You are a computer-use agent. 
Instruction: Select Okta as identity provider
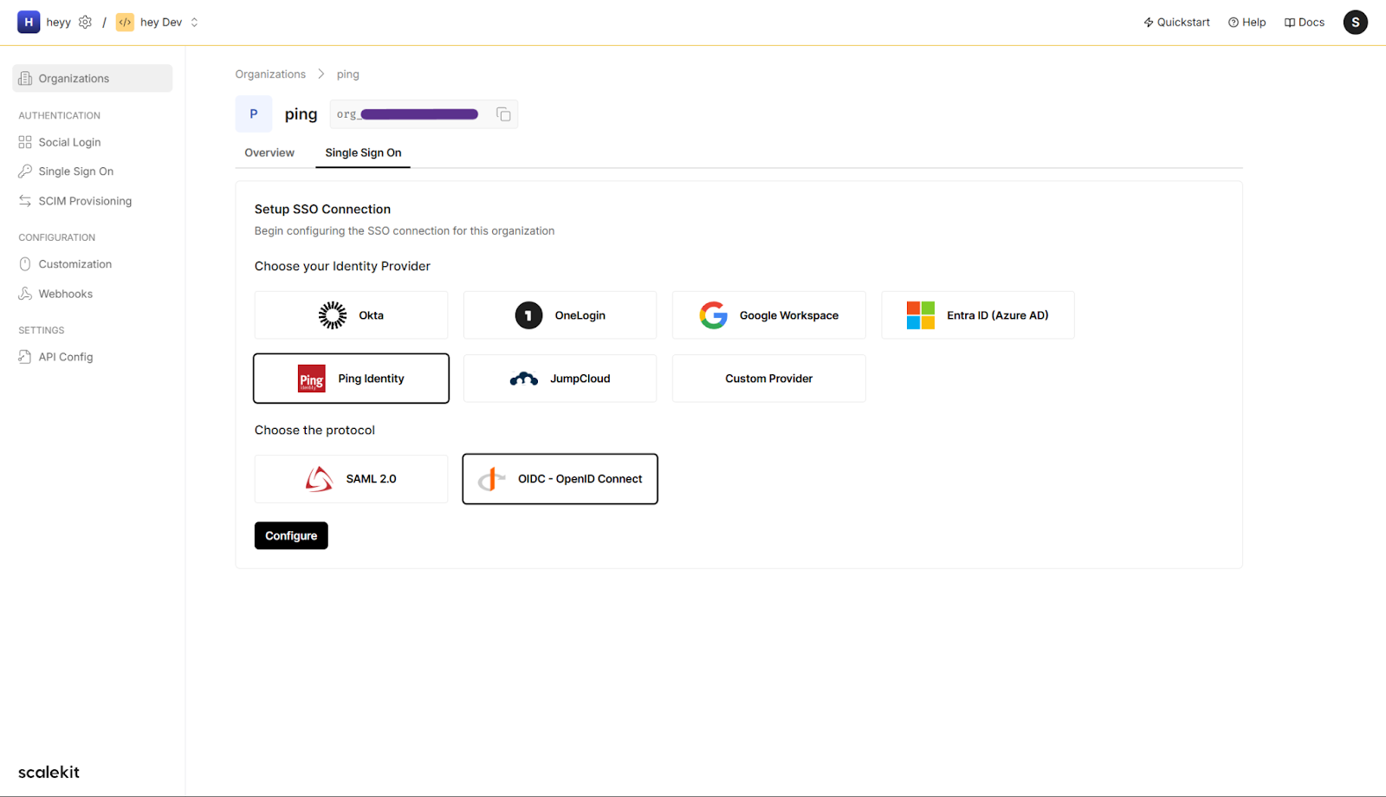351,315
